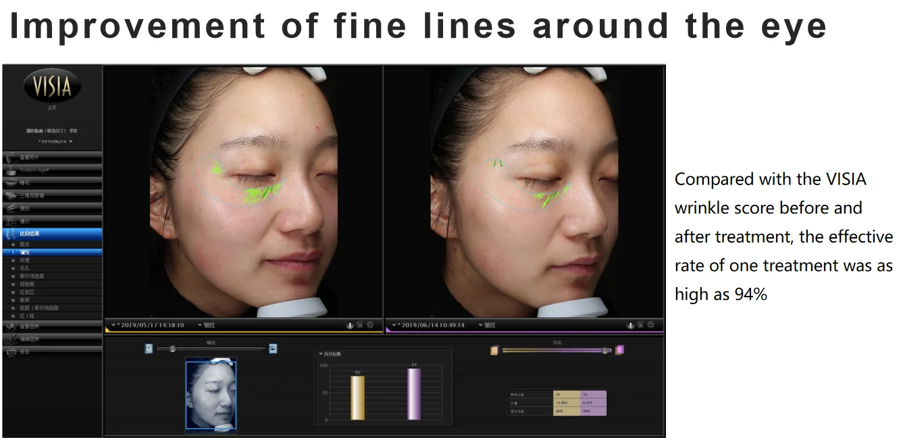The width and height of the screenshot is (901, 446).
Task: Click the before face image with 2019/05/17
Action: coord(243,191)
